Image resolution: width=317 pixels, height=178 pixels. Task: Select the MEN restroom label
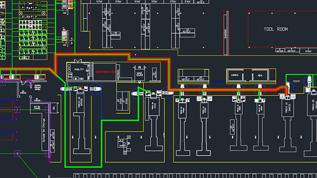tap(260, 75)
